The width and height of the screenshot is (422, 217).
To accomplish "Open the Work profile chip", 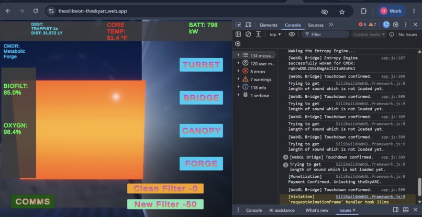I will click(x=391, y=11).
